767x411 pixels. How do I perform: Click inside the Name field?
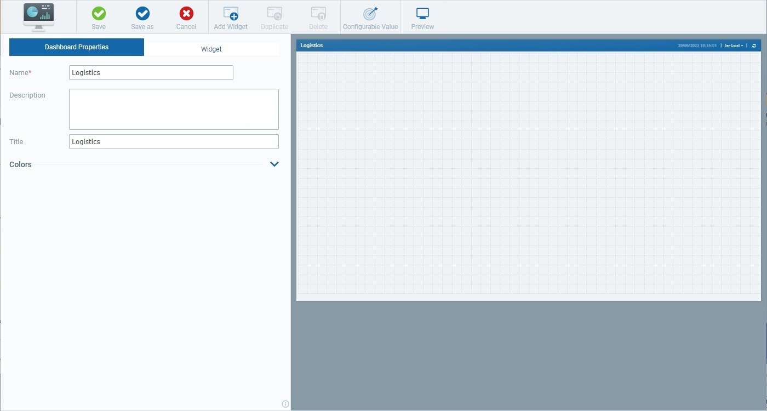[151, 72]
